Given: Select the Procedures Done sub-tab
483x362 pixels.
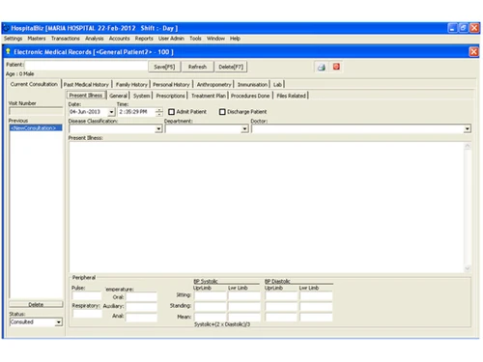Looking at the screenshot, I should pyautogui.click(x=250, y=96).
